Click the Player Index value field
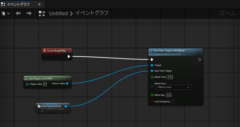This screenshot has height=127, width=240. [x=45, y=84]
